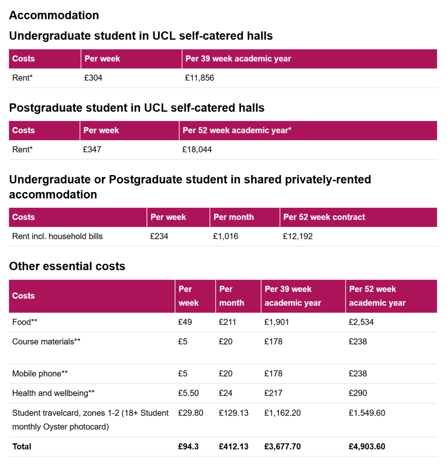
Task: Click the 'Per 39 week academic year' header in the undergraduate table
Action: (x=238, y=59)
